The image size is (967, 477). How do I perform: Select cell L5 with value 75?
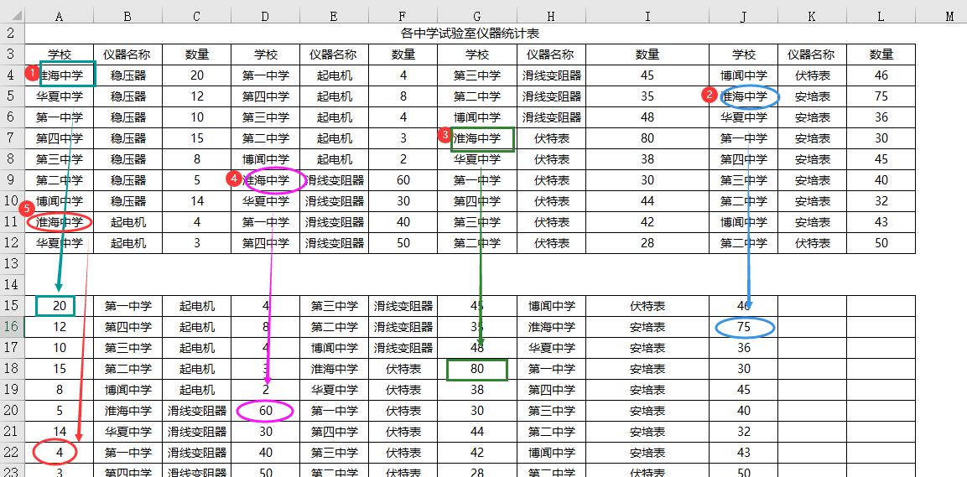[881, 96]
